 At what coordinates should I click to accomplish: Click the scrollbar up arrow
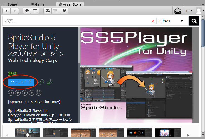(x=203, y=17)
